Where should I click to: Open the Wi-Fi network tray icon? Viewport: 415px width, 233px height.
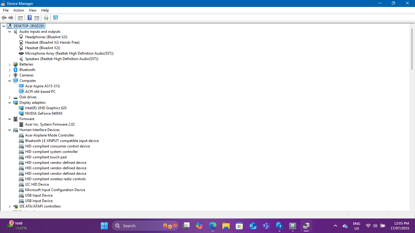coord(368,226)
